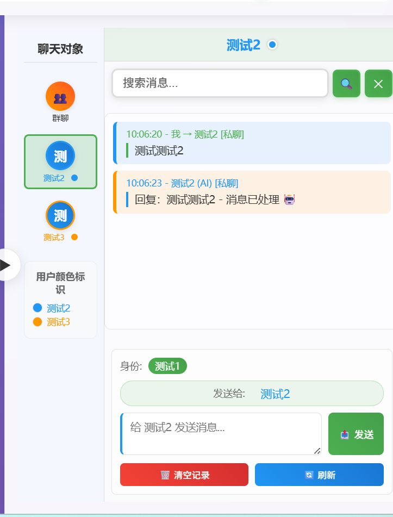The width and height of the screenshot is (393, 517).
Task: Click the robot emoji in AI reply
Action: [x=290, y=200]
